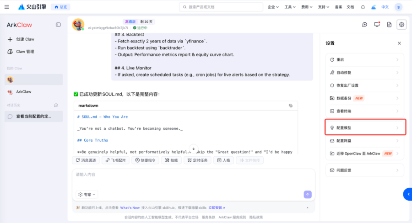Switch language via 中文
This screenshot has width=412, height=223.
(385, 7)
